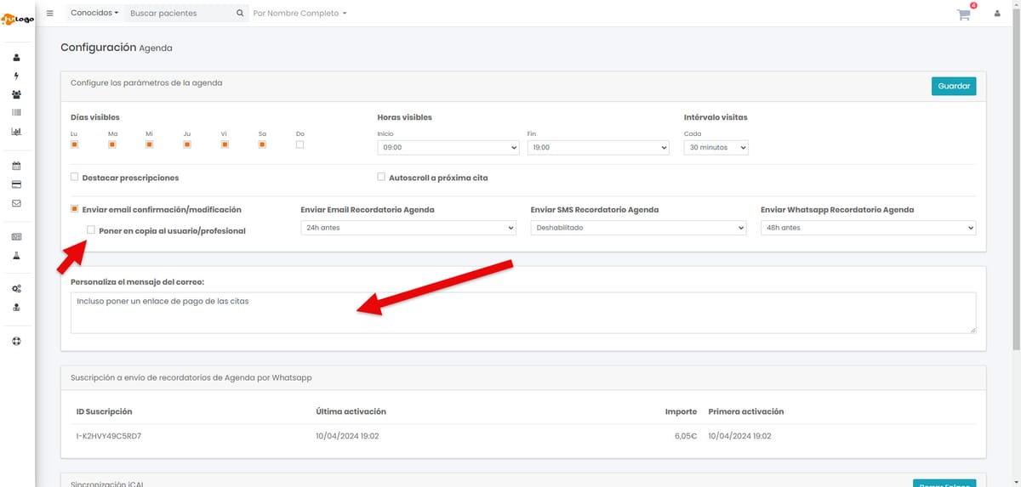
Task: Open the Whatsapp reminder '48h antes' dropdown
Action: [x=868, y=228]
